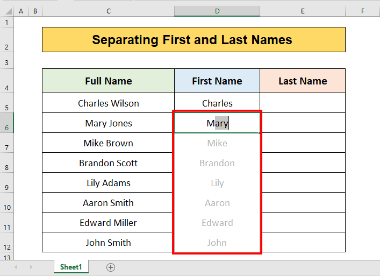This screenshot has height=276, width=380.
Task: Select column D header
Action: pyautogui.click(x=217, y=11)
